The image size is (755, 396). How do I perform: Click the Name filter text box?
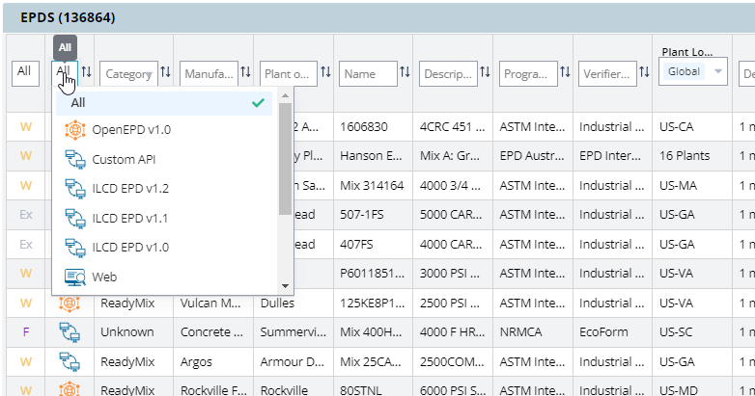[368, 73]
